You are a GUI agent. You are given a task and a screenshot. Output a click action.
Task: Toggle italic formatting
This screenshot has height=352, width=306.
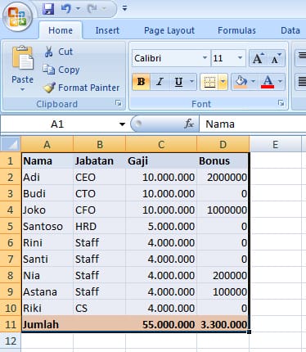(160, 82)
